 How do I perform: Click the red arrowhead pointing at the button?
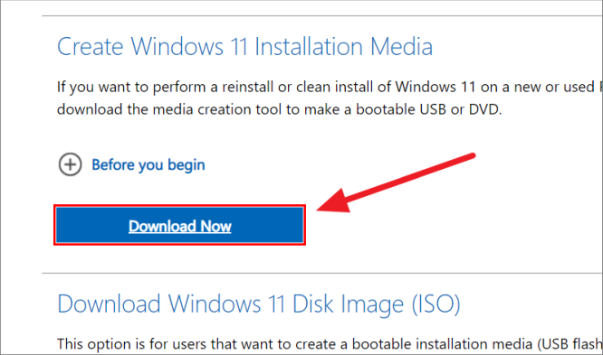(x=333, y=201)
